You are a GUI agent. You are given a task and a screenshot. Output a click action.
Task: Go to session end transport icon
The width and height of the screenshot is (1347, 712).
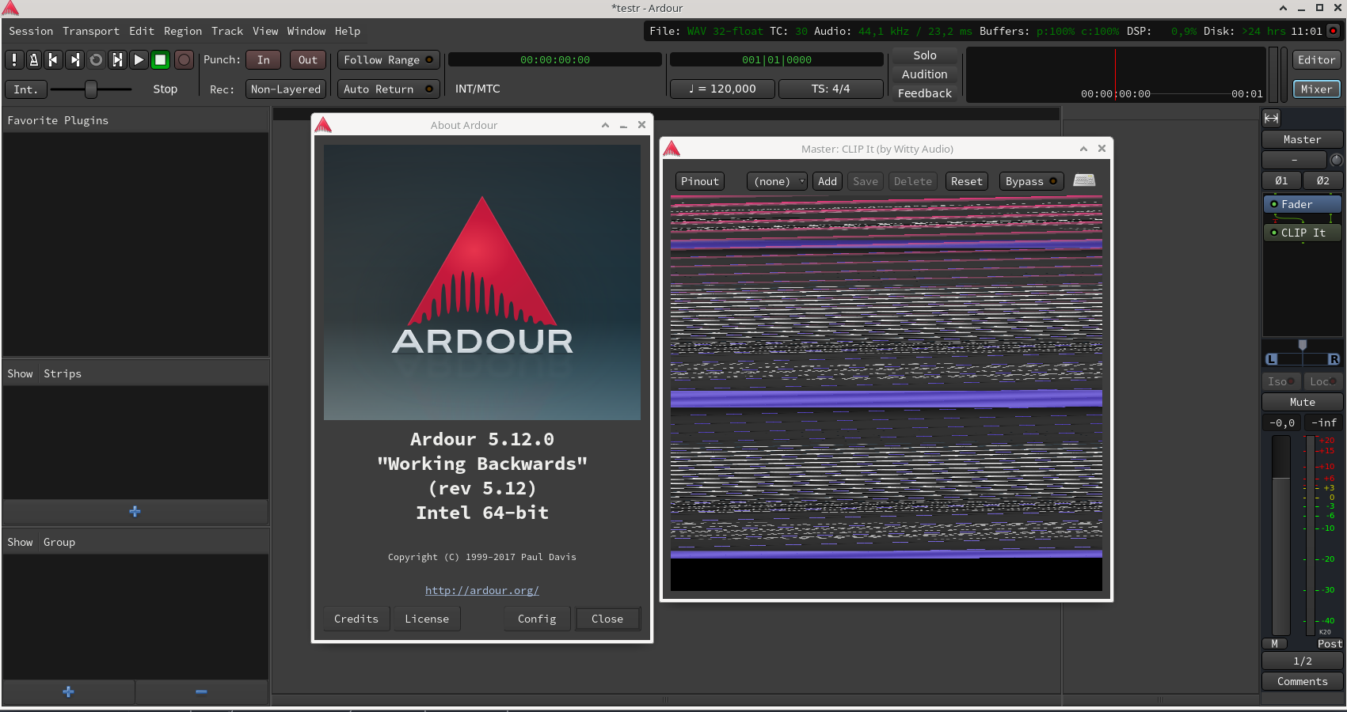74,59
